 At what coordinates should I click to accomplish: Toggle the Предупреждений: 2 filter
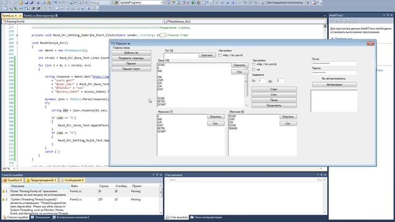pos(41,180)
